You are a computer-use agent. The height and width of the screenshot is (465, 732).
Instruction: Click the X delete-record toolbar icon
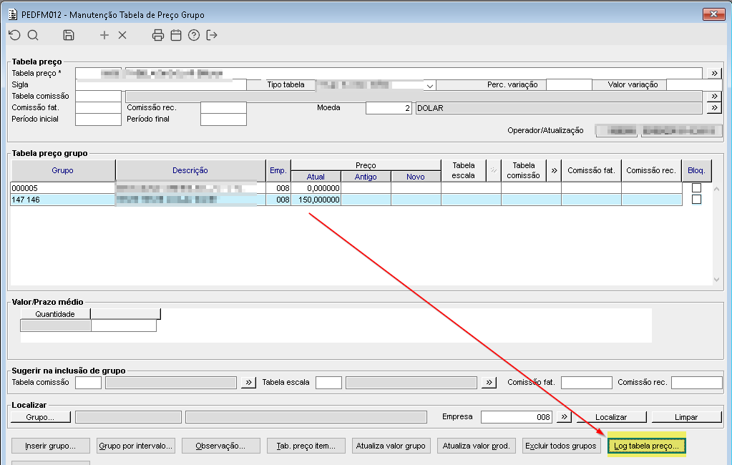pos(122,35)
